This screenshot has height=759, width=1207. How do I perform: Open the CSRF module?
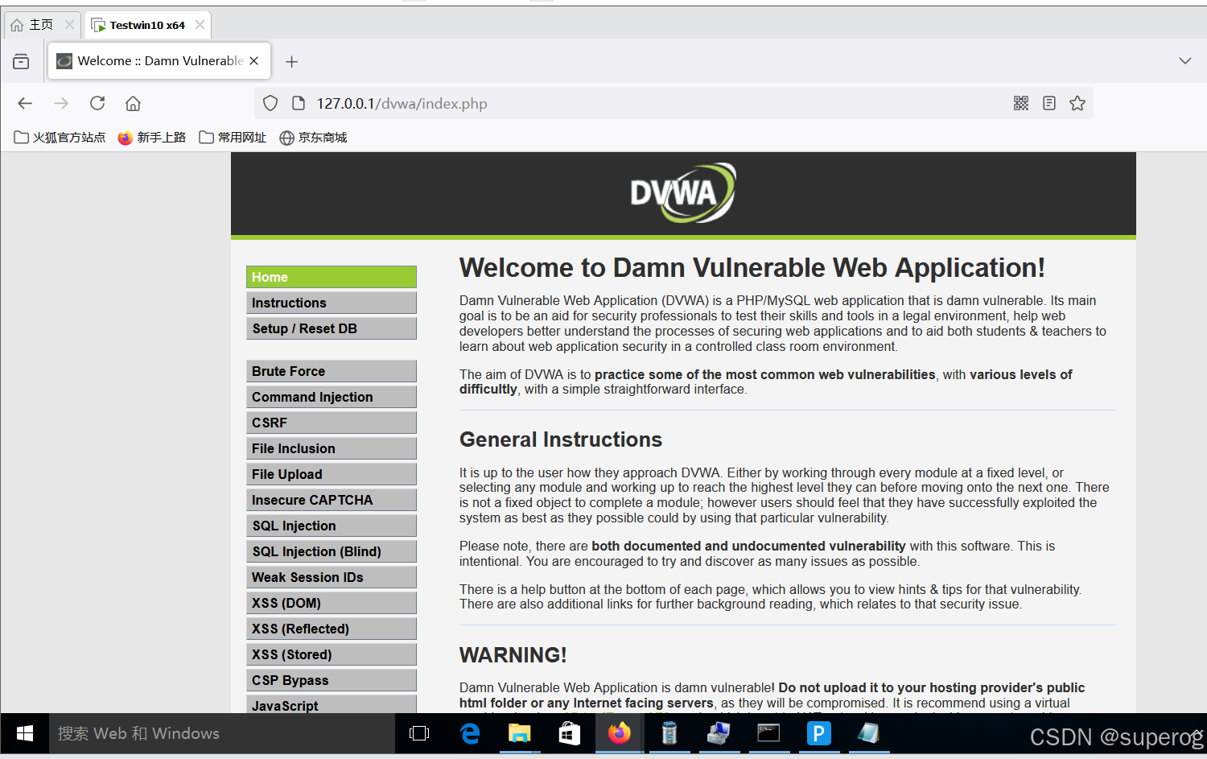(332, 423)
